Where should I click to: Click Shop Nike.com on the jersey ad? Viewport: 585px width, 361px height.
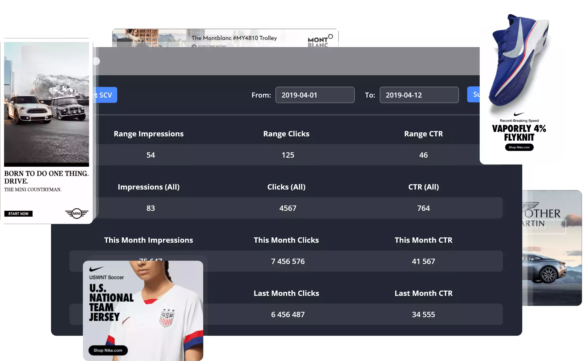click(108, 350)
